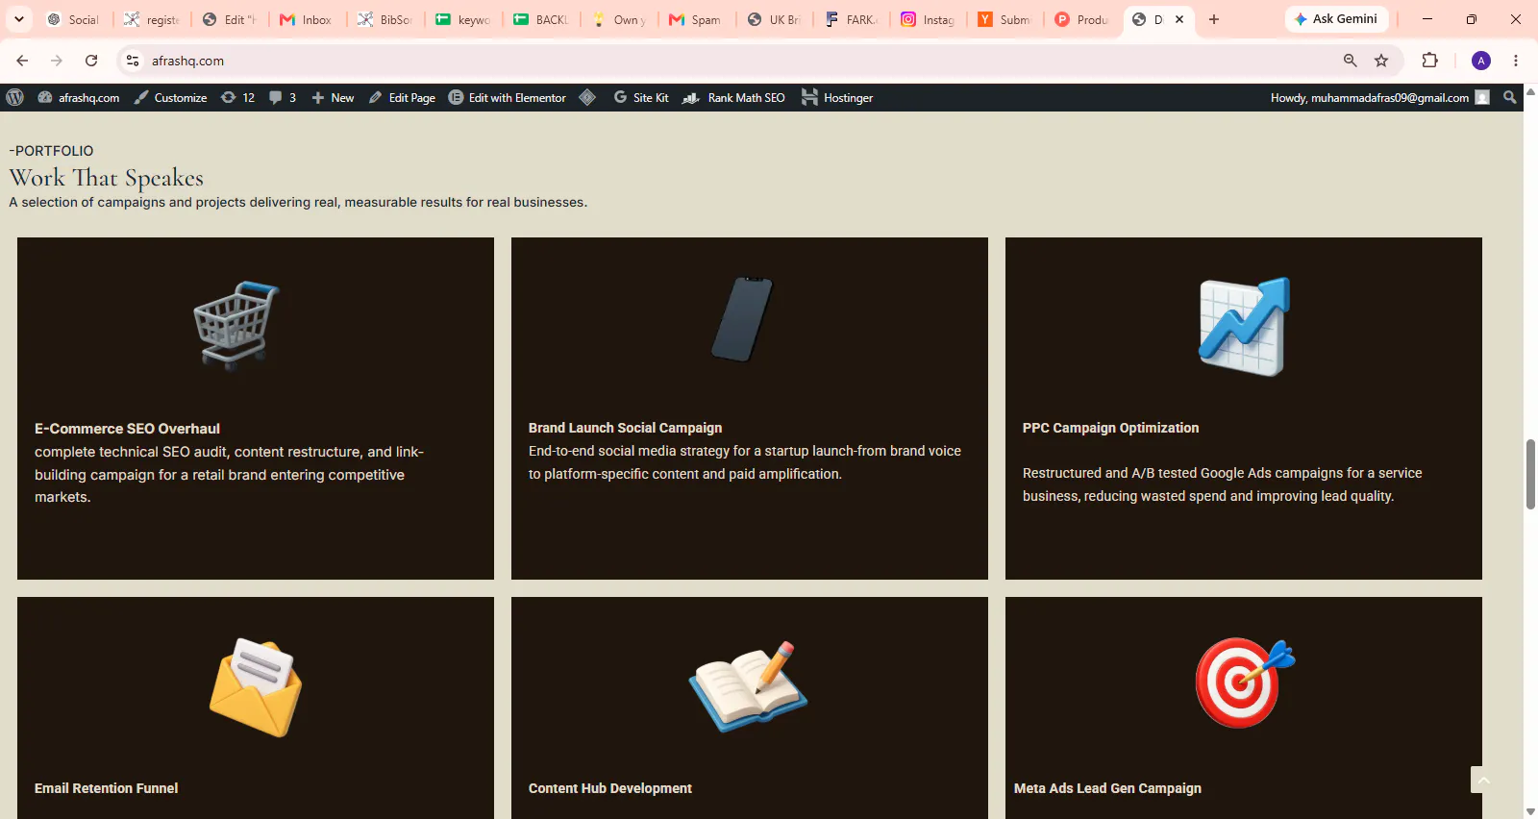Focus the address bar showing afrashq.com
This screenshot has height=819, width=1538.
[731, 61]
